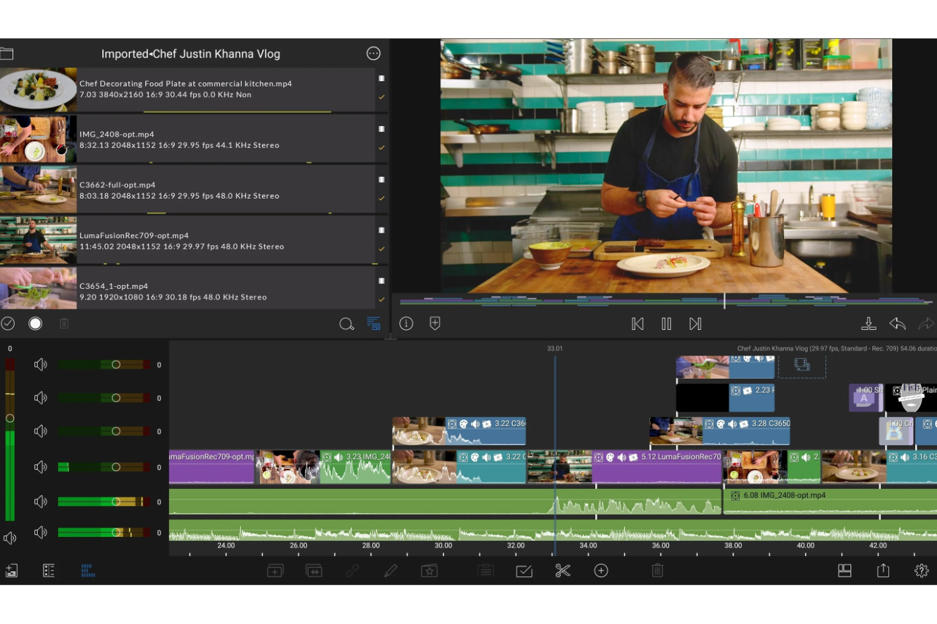Tap the Imported◂Chef Justin Khanna Vlog breadcrumb title

[191, 54]
